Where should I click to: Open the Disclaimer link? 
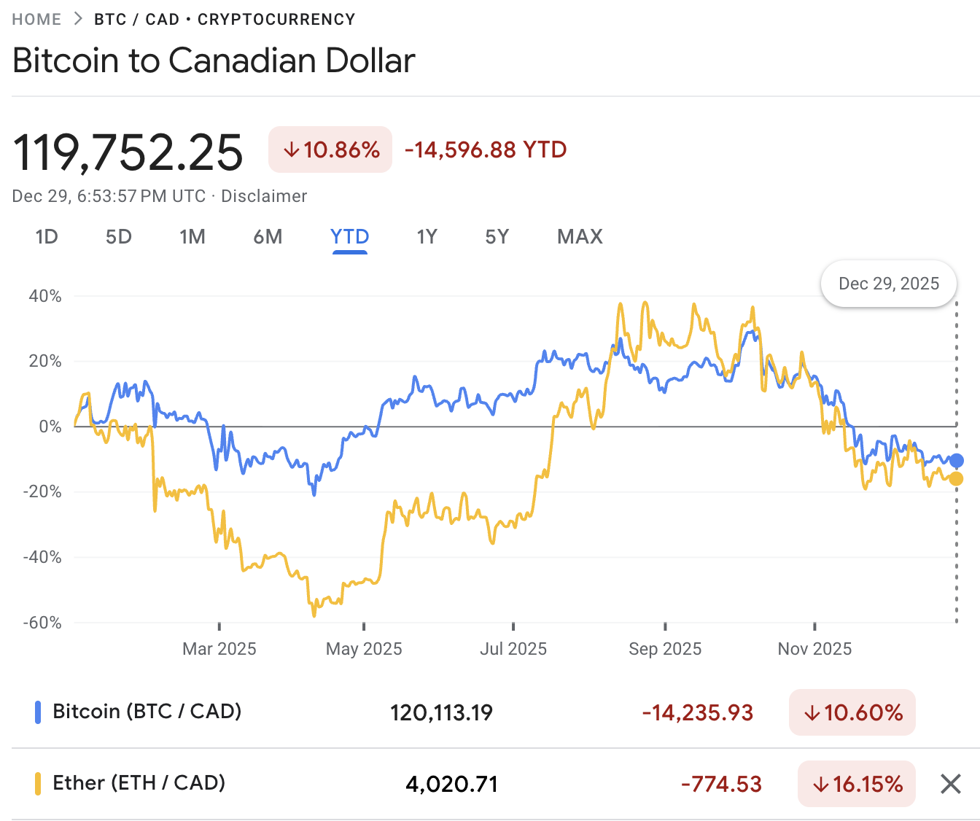pos(264,196)
